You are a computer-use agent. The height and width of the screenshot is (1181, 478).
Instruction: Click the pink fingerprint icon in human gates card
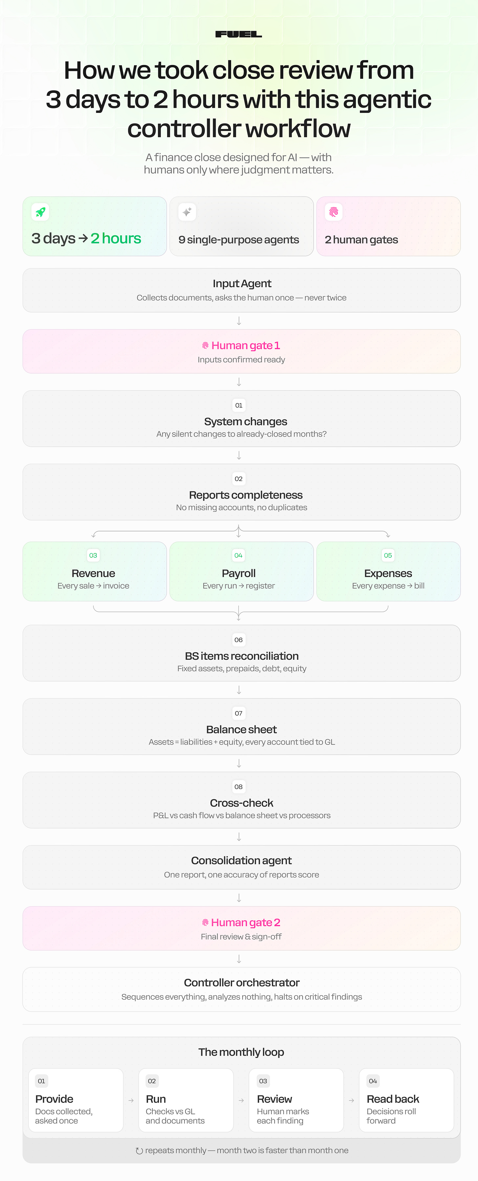(334, 212)
